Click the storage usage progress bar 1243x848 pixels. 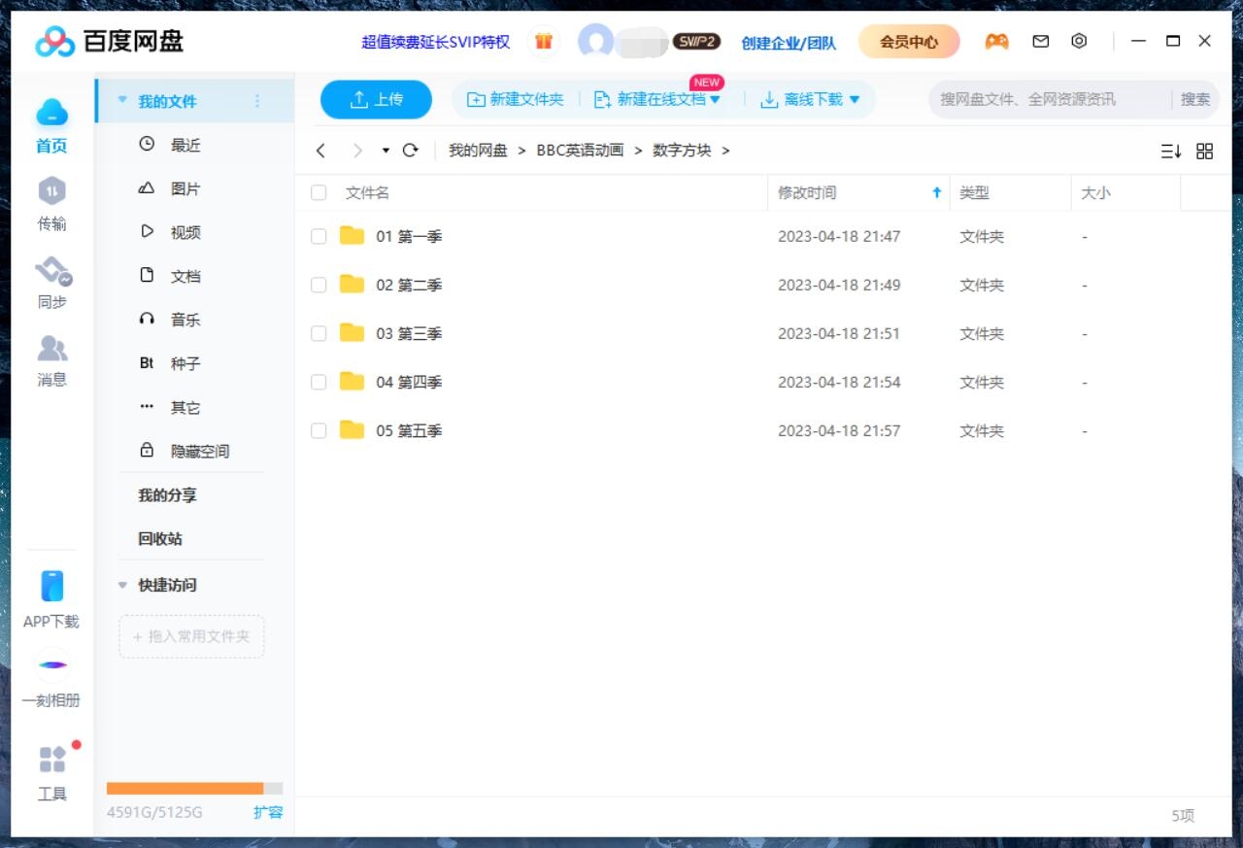[191, 789]
